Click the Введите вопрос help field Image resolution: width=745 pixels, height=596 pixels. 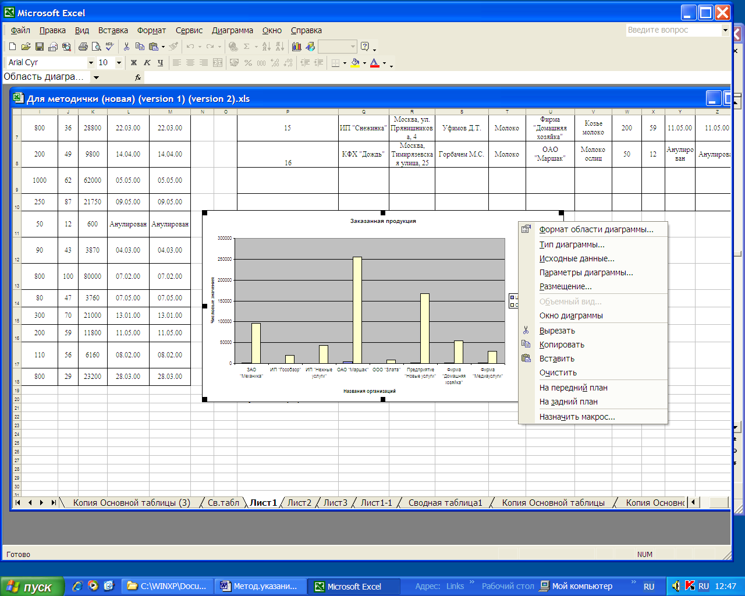point(673,30)
